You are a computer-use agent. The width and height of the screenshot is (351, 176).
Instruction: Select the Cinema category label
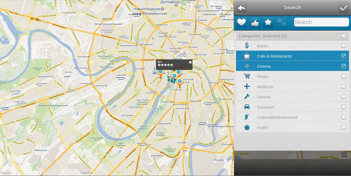point(264,66)
